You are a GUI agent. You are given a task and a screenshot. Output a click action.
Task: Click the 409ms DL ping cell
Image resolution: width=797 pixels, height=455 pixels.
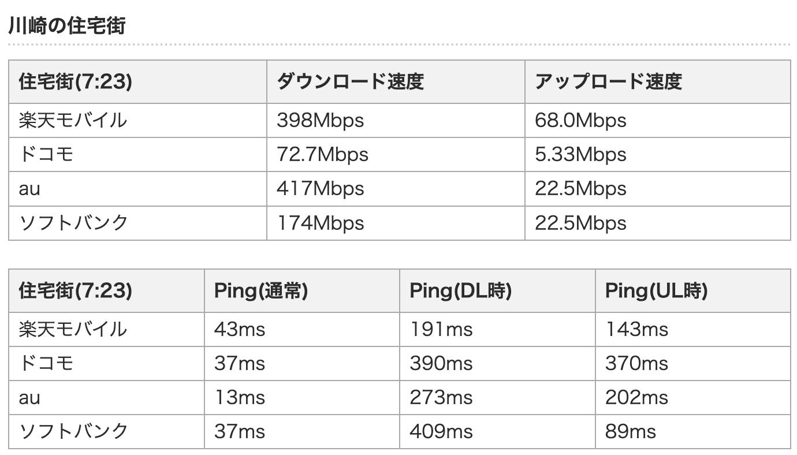tap(441, 431)
